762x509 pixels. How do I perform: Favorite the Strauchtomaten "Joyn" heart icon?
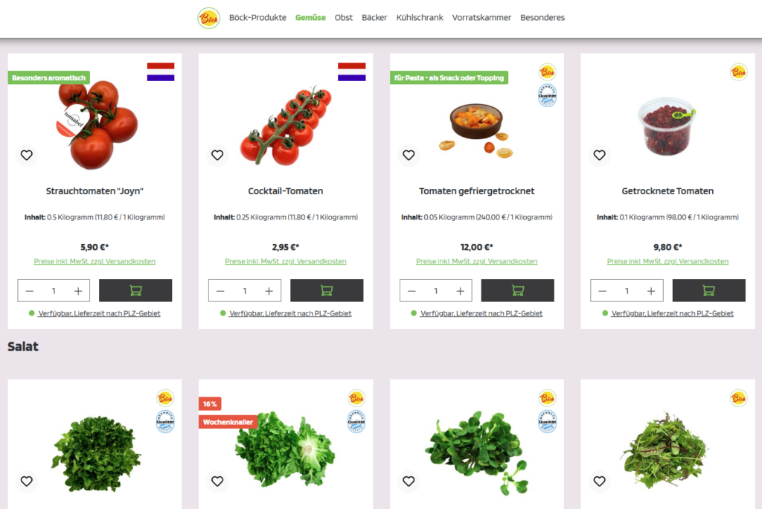click(x=26, y=155)
